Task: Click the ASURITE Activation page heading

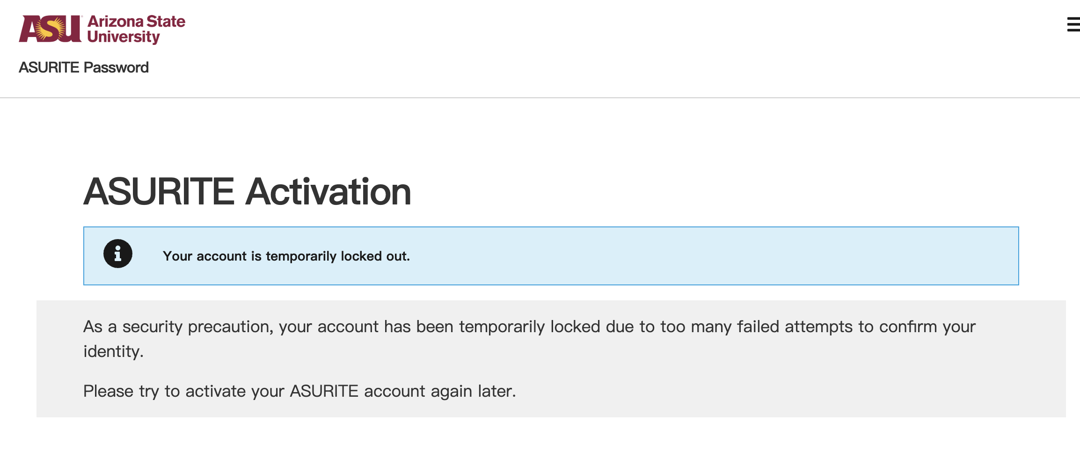Action: coord(247,191)
